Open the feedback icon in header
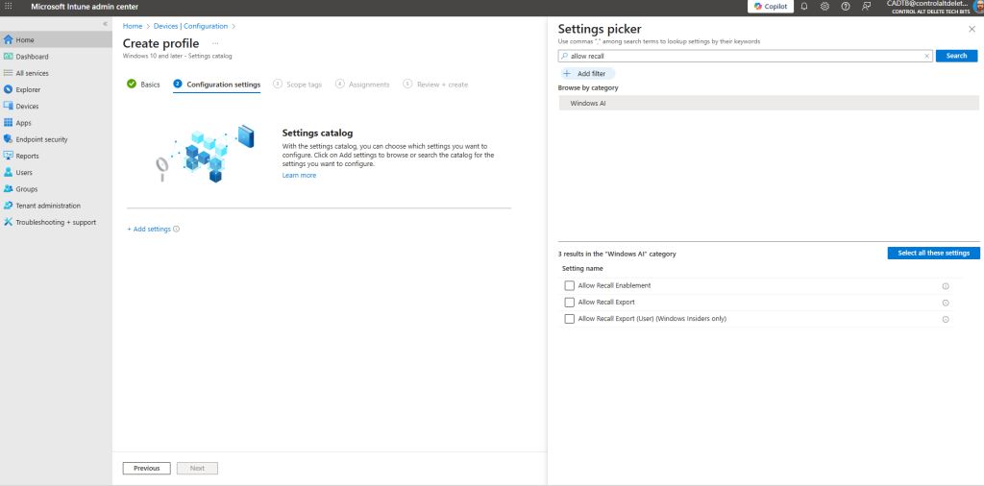Viewport: 984px width, 486px height. [867, 6]
